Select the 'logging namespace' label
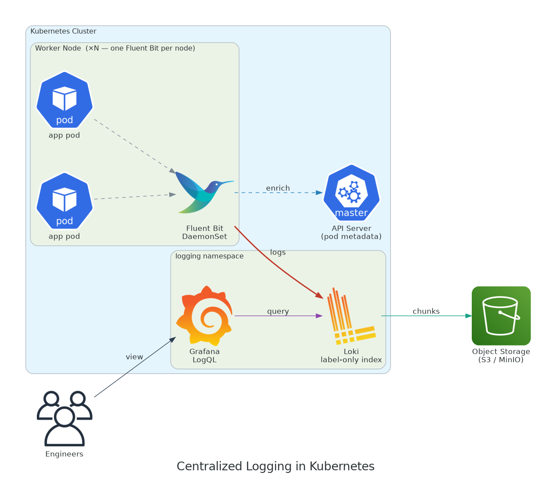The image size is (552, 497). coord(210,256)
